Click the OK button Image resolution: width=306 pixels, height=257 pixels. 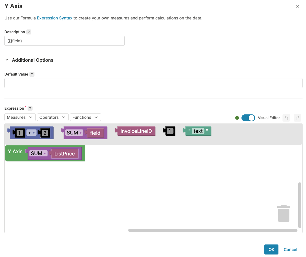point(271,249)
